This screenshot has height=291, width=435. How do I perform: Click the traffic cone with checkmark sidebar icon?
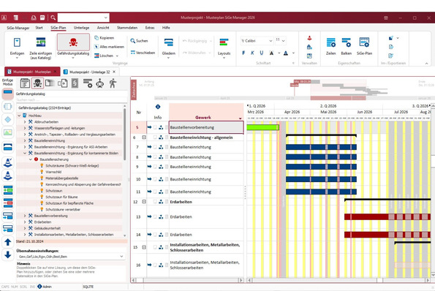[x=8, y=162]
